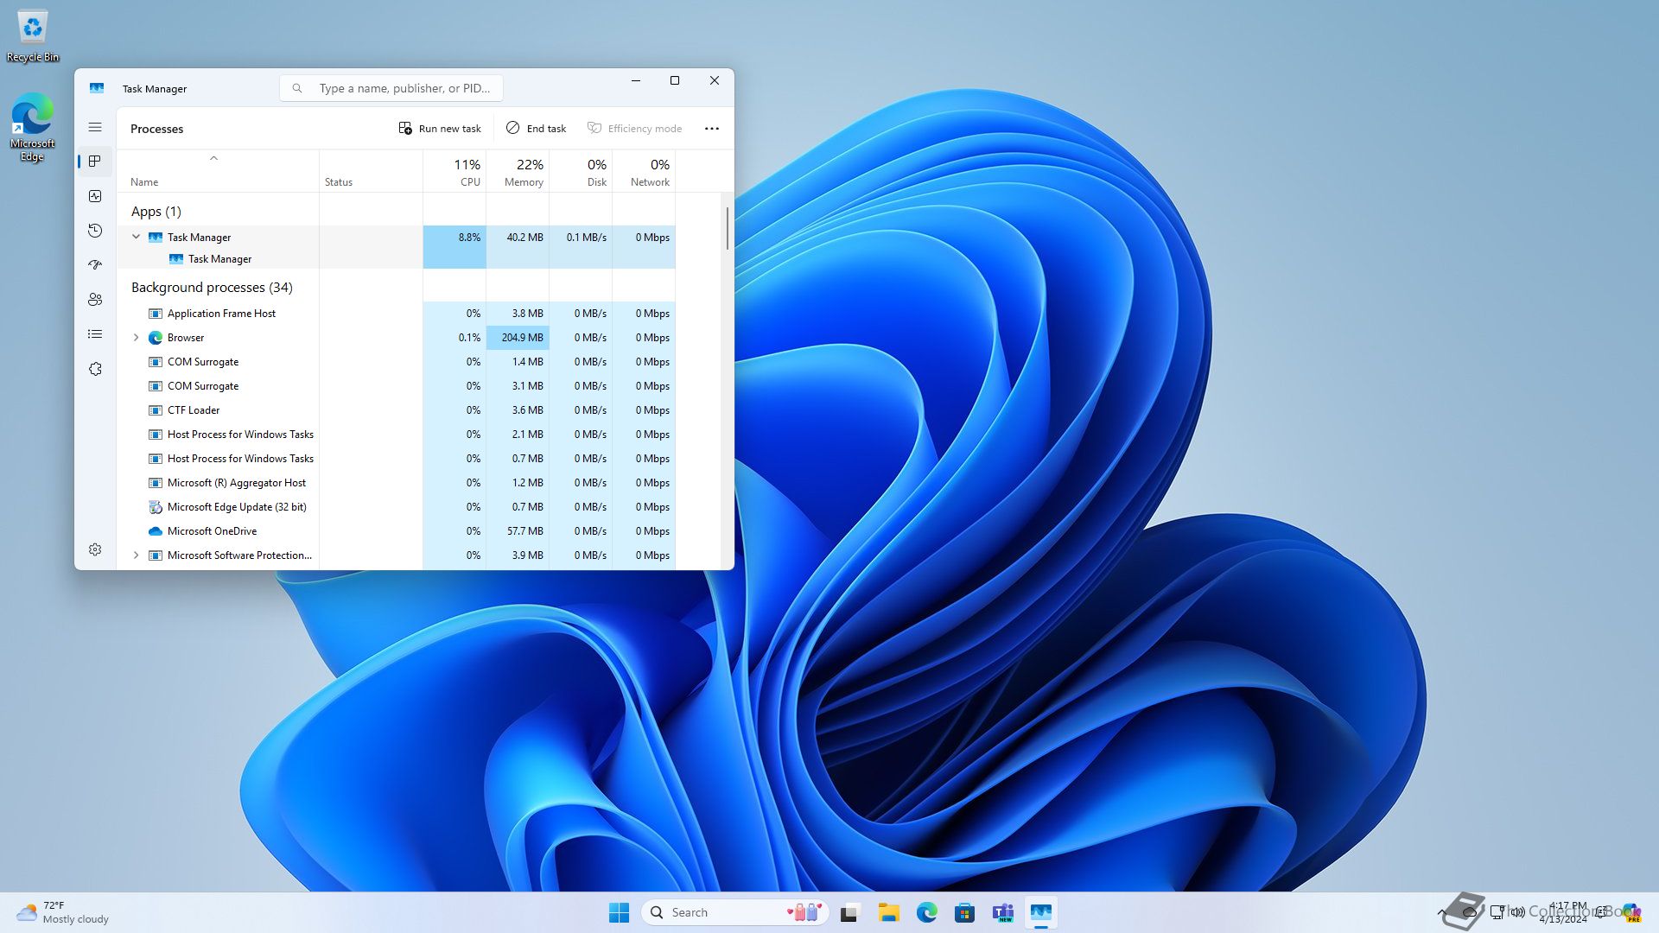1659x933 pixels.
Task: Click the Apps (1) group header
Action: [156, 212]
